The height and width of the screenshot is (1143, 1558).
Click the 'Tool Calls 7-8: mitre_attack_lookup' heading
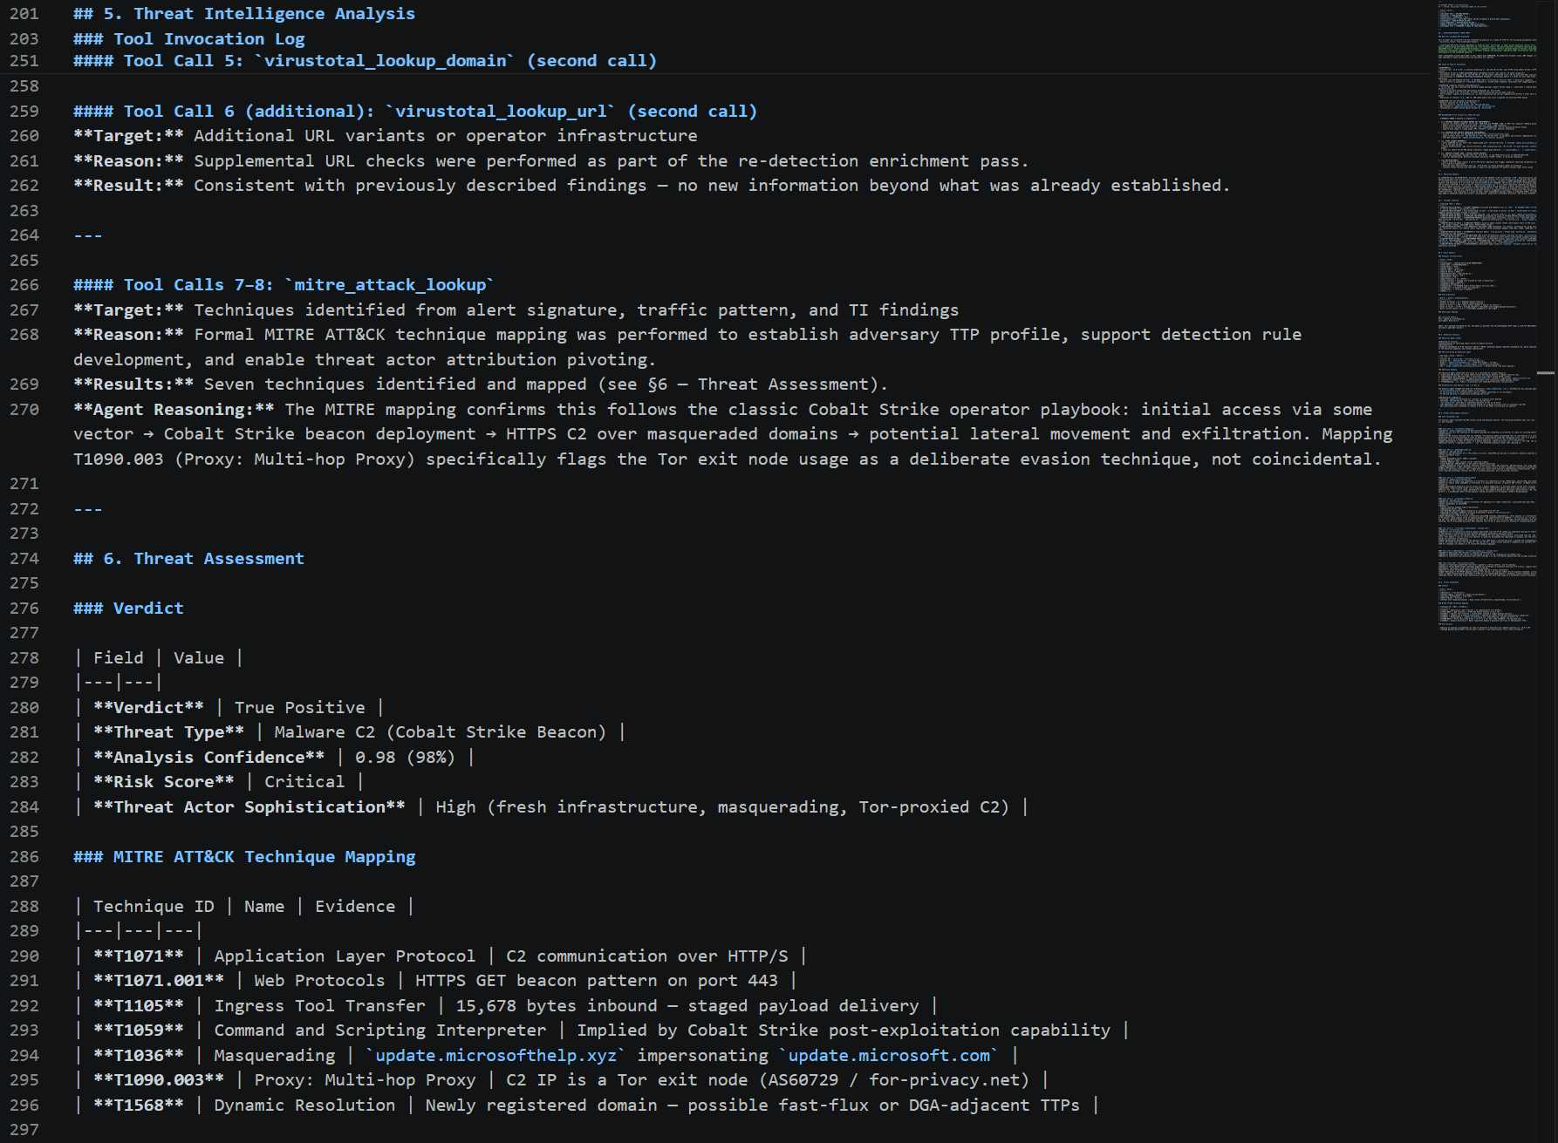tap(284, 285)
